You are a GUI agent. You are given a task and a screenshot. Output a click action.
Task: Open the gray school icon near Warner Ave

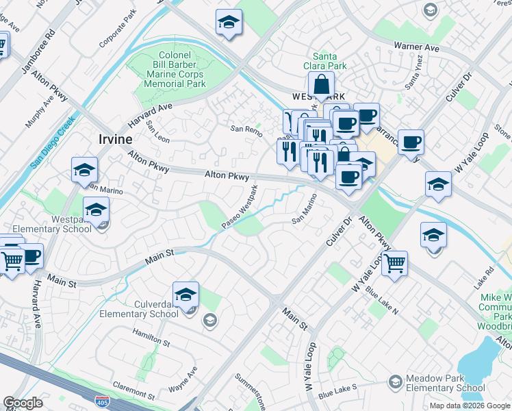[431, 10]
